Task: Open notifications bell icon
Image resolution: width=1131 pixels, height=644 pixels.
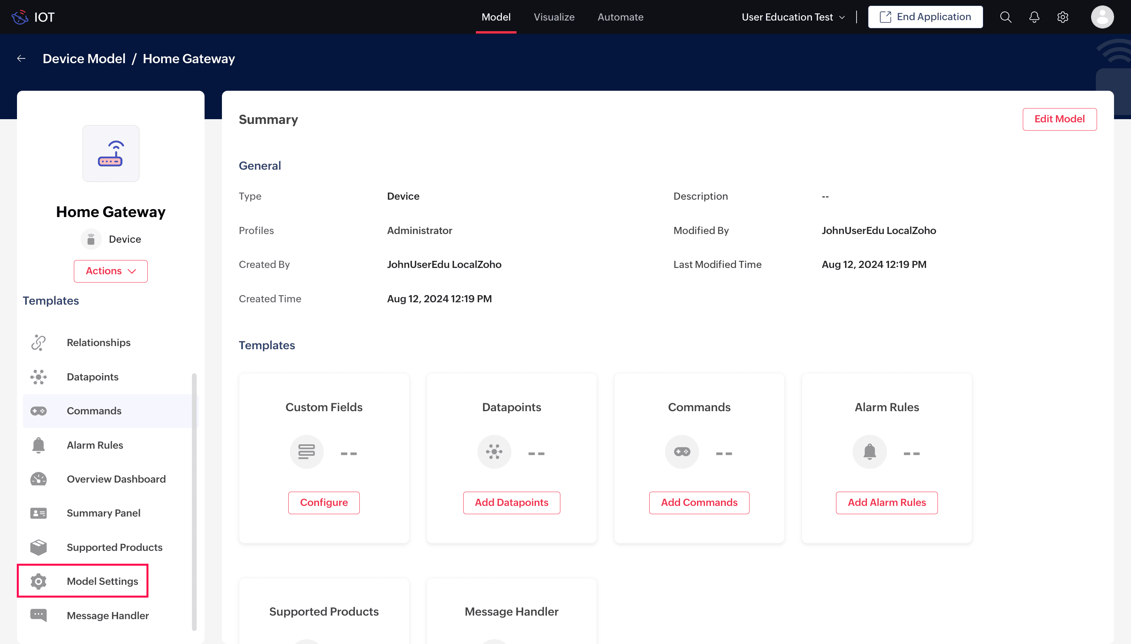Action: pyautogui.click(x=1034, y=17)
